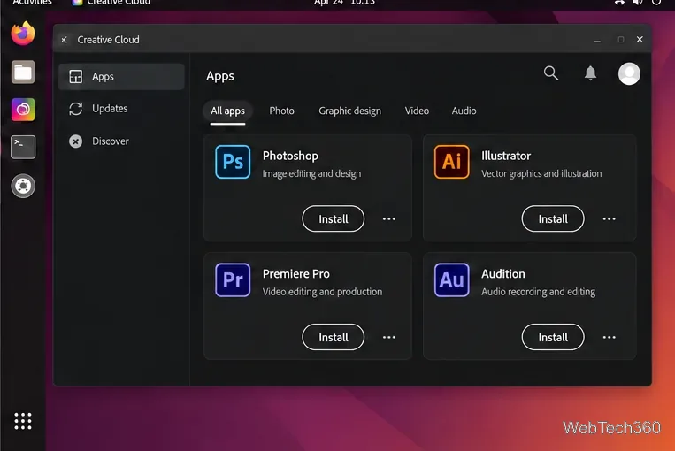Click the Updates refresh icon in sidebar
The height and width of the screenshot is (451, 675).
click(76, 109)
